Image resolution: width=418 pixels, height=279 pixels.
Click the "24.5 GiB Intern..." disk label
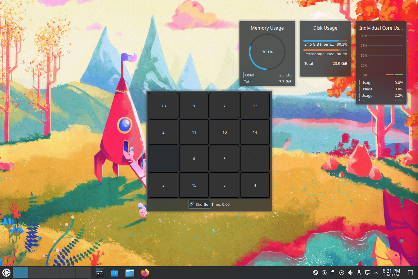(x=319, y=44)
